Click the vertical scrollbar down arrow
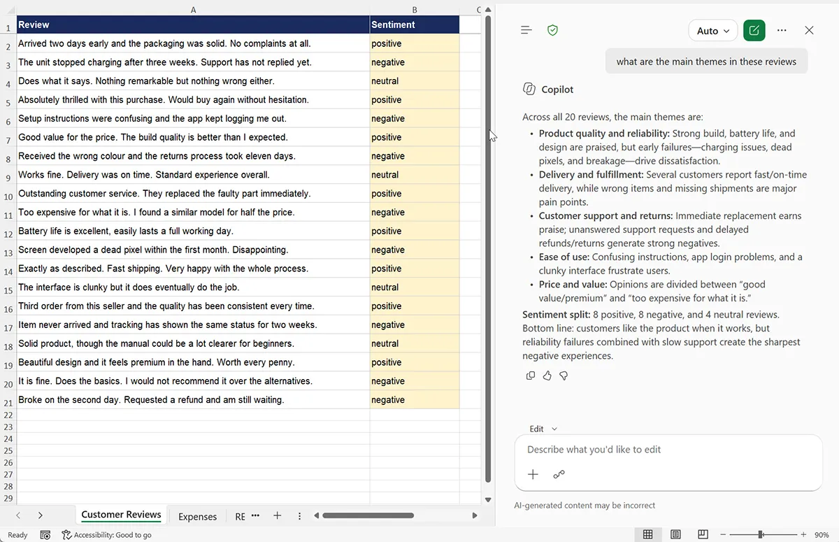Image resolution: width=839 pixels, height=542 pixels. click(x=488, y=499)
